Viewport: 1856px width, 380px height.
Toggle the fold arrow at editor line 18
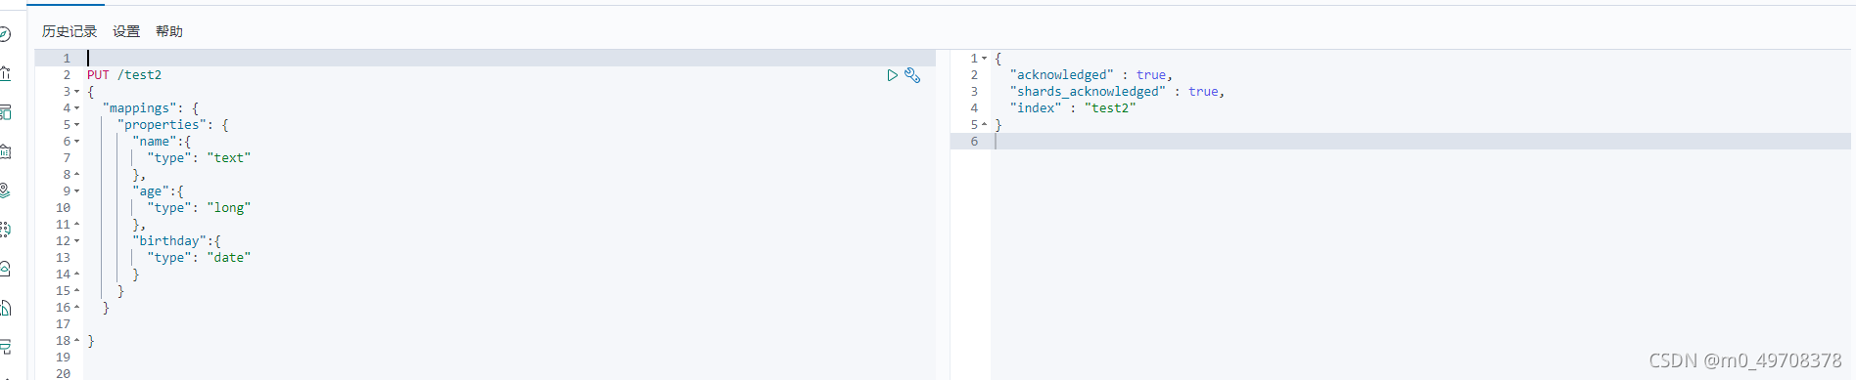coord(77,341)
